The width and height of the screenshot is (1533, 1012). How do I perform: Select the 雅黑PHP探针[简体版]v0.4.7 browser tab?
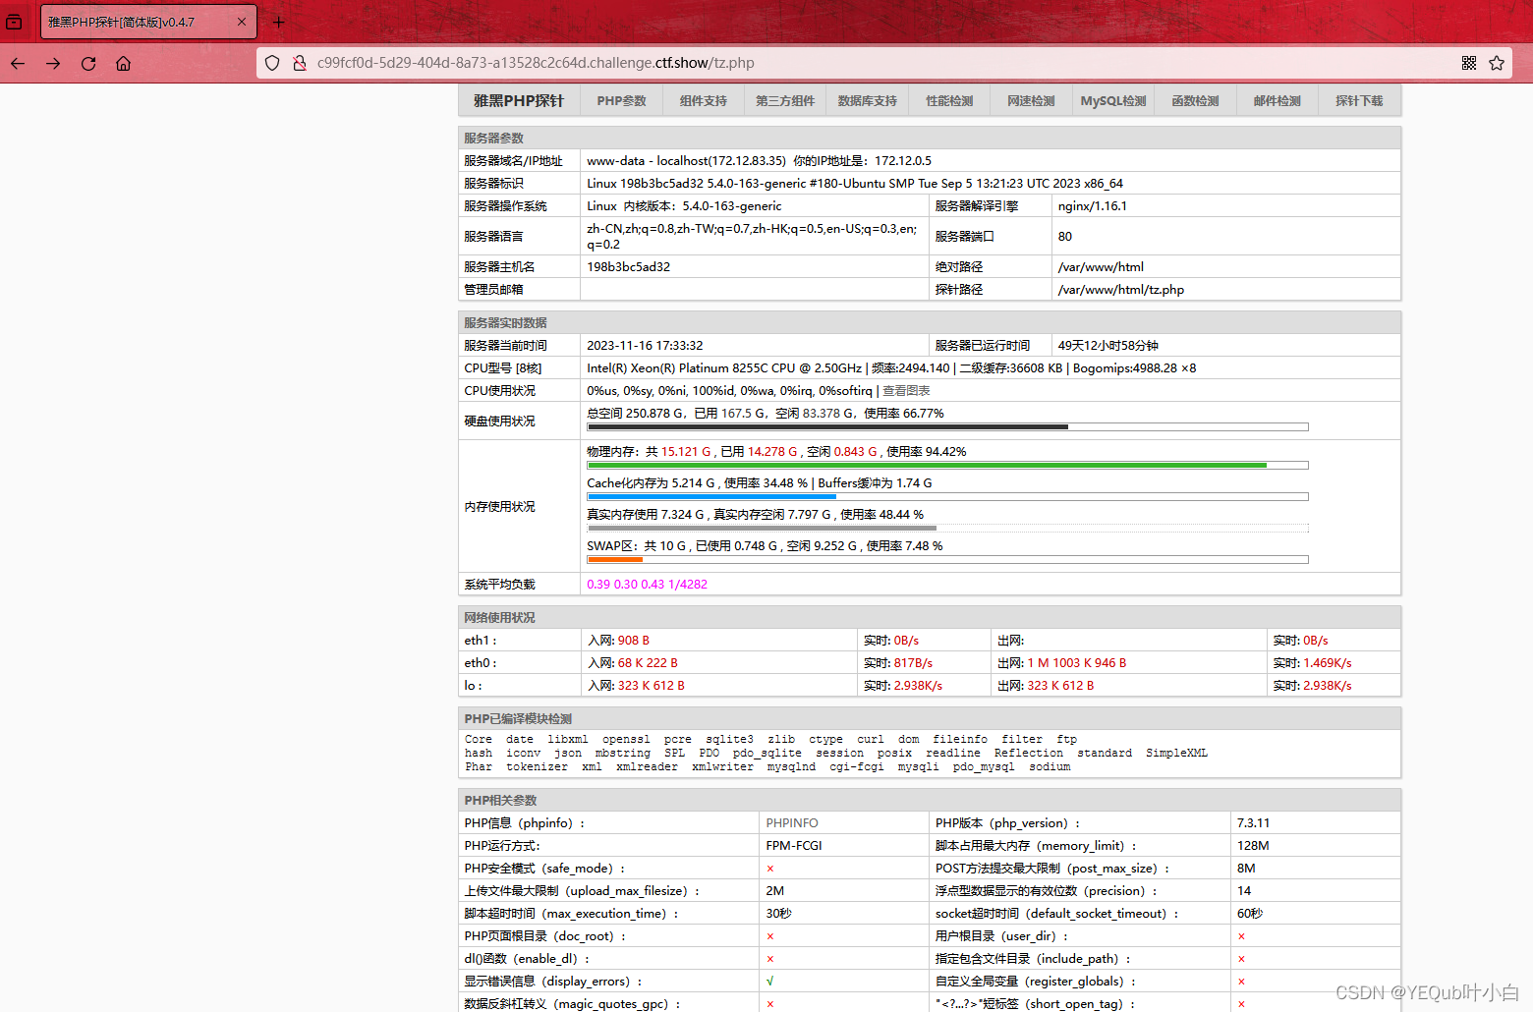click(148, 22)
